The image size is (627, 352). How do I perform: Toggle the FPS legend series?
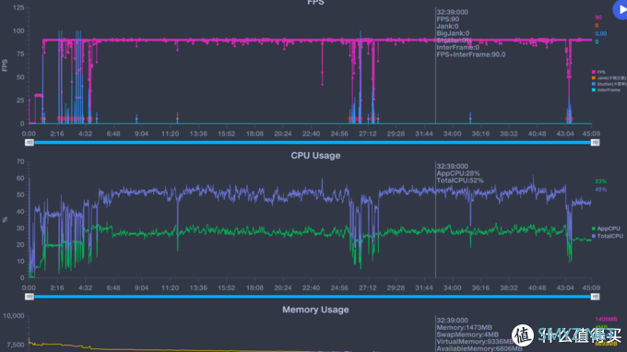pos(598,72)
